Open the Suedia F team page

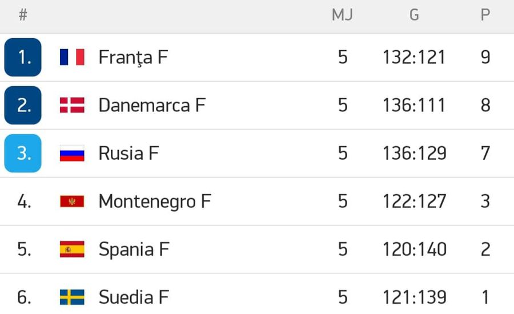[x=134, y=297]
